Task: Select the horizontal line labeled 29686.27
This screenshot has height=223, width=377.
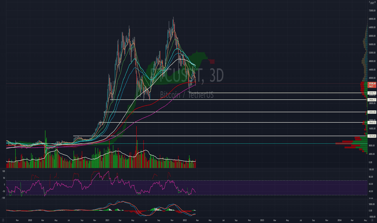Action: [x=238, y=100]
